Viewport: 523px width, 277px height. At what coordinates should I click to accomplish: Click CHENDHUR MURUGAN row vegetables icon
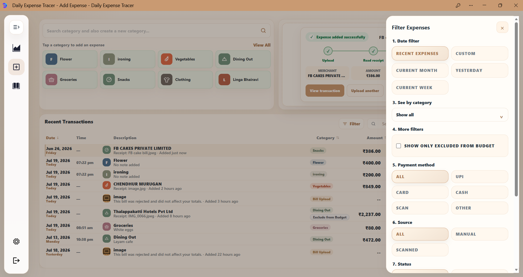point(107,185)
